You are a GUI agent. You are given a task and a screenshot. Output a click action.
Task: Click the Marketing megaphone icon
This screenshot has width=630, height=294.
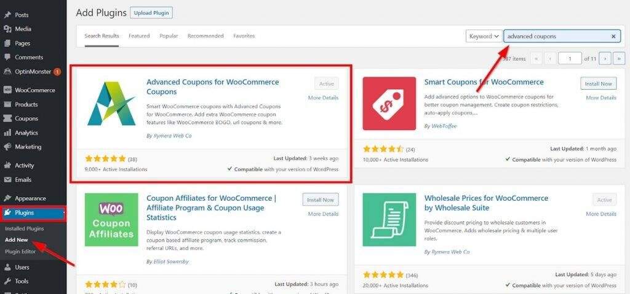click(x=7, y=147)
